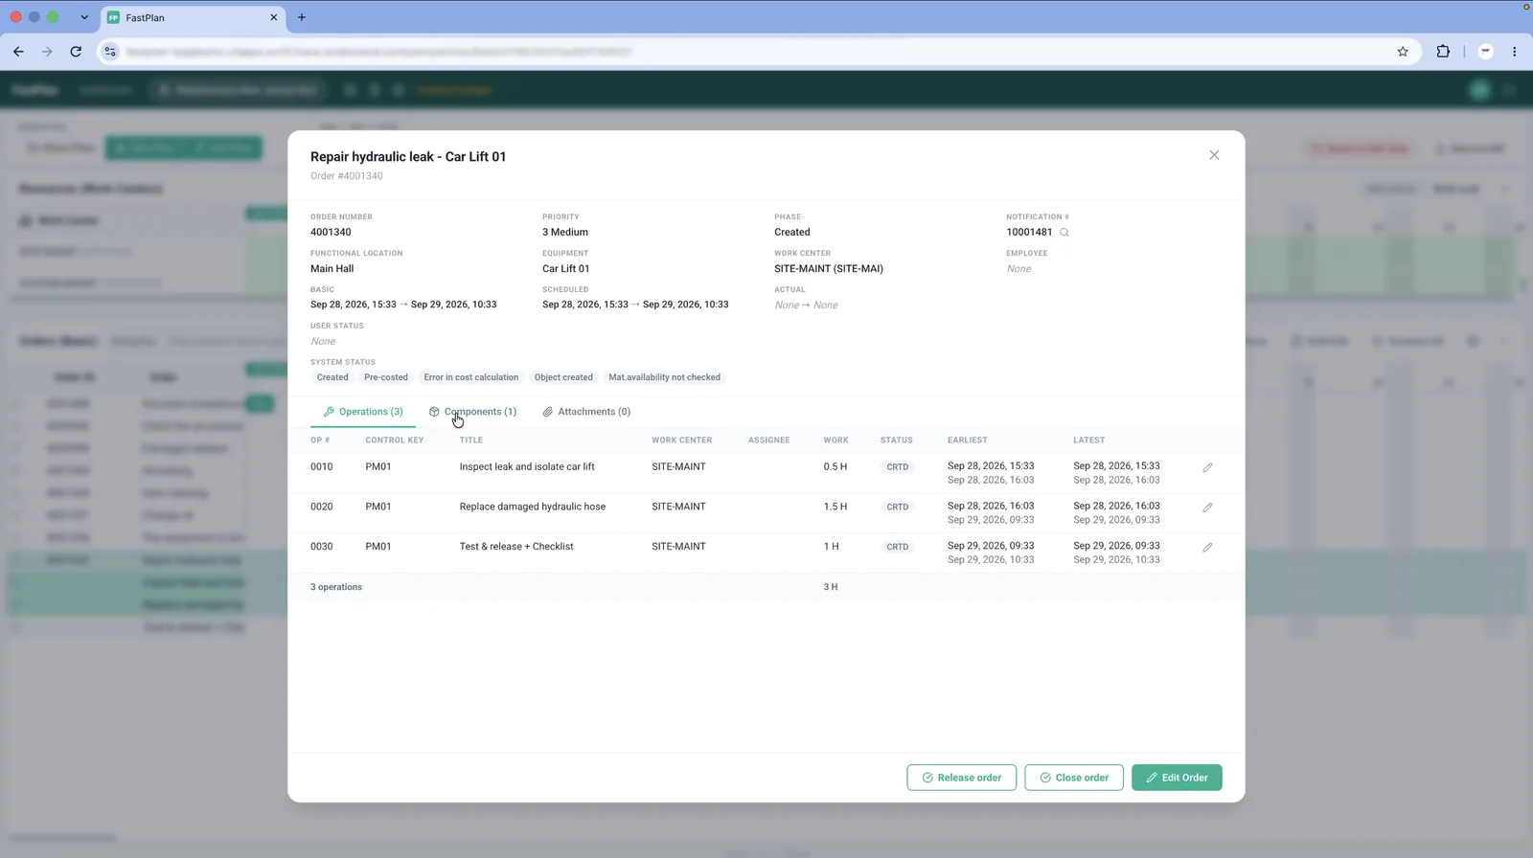Click equipment value 'Car Lift 01'
This screenshot has height=858, width=1533.
tap(566, 269)
